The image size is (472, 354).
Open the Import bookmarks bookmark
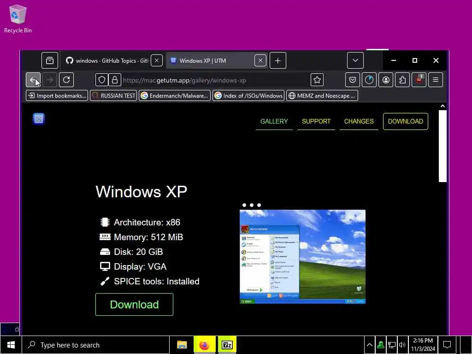[57, 96]
